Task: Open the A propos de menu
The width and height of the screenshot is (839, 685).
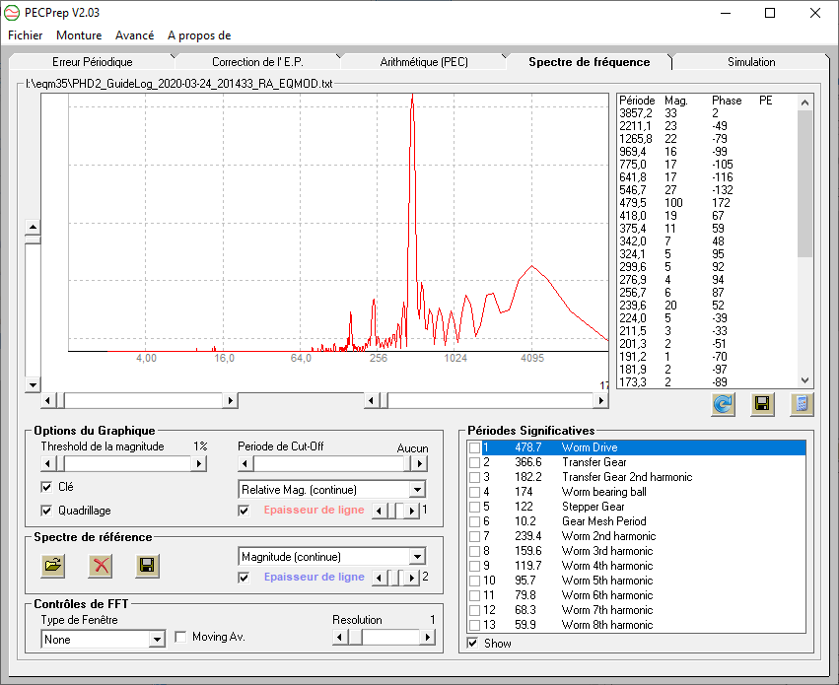Action: pyautogui.click(x=199, y=35)
